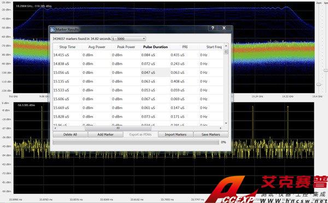Screen dimensions: 328x203
Task: Click the table scroll down arrow
Action: [x=226, y=123]
